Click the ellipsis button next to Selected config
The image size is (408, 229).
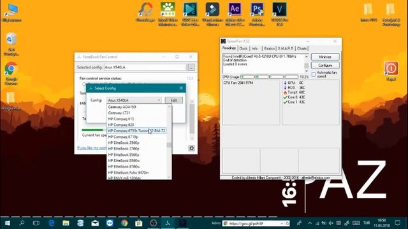(x=191, y=67)
